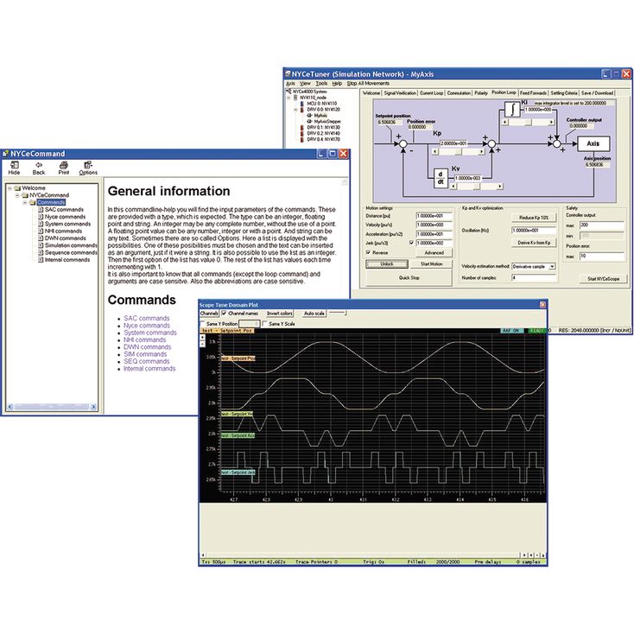This screenshot has width=634, height=634.
Task: Click the Kv gain slider track
Action: 476,187
